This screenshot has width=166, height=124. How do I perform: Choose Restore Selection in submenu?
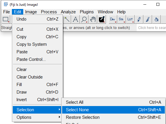pyautogui.click(x=113, y=117)
